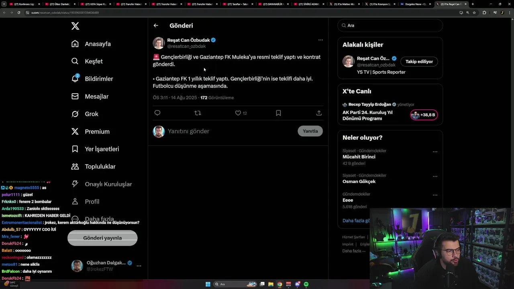514x289 pixels.
Task: Open a new browser tab
Action: [473, 4]
